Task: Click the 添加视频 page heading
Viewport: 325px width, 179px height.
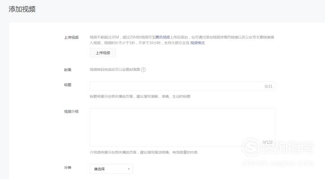Action: 22,9
